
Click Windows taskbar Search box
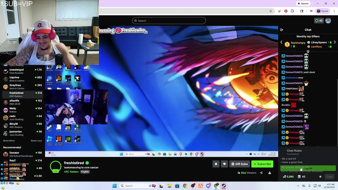click(138, 186)
